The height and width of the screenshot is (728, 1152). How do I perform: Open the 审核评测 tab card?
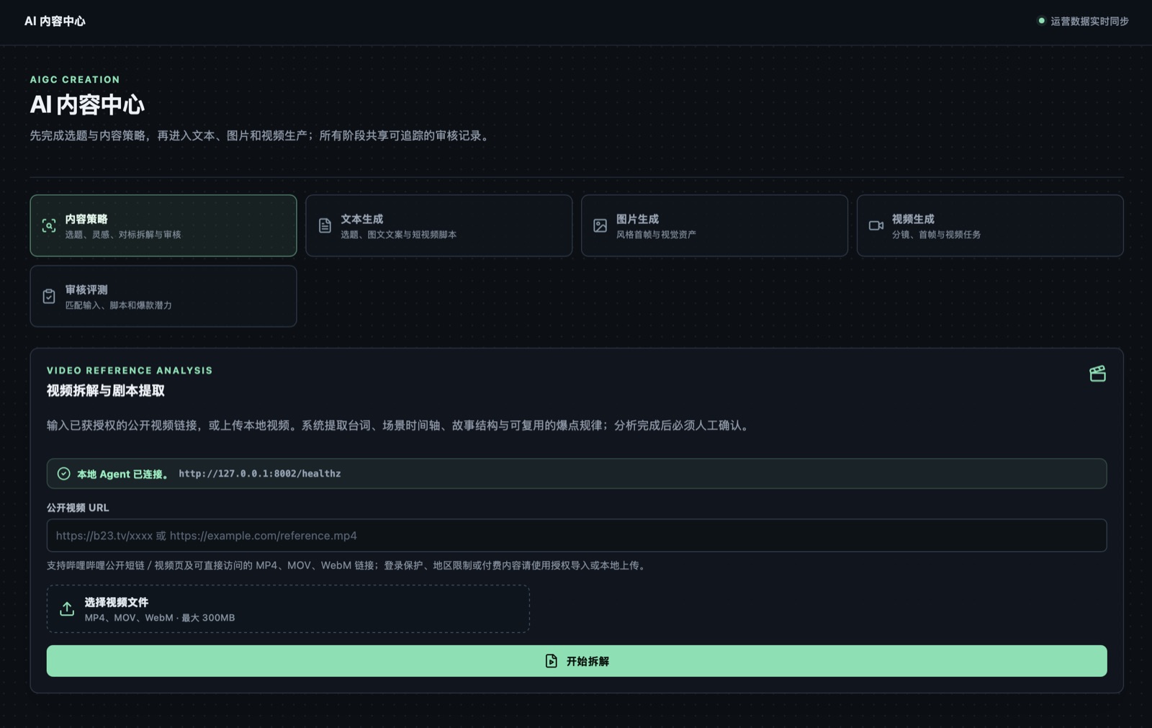[163, 296]
